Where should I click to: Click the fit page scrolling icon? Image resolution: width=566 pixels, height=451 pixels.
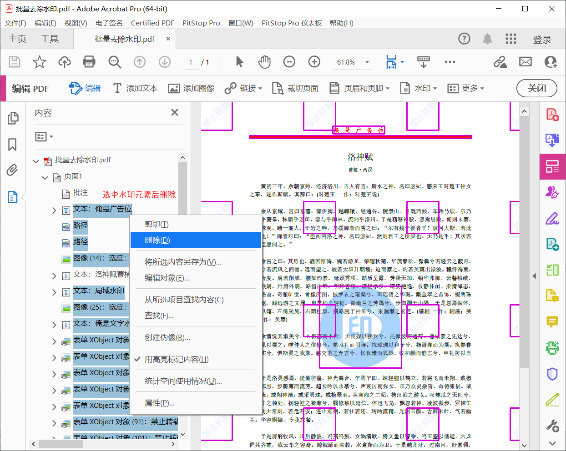(391, 62)
